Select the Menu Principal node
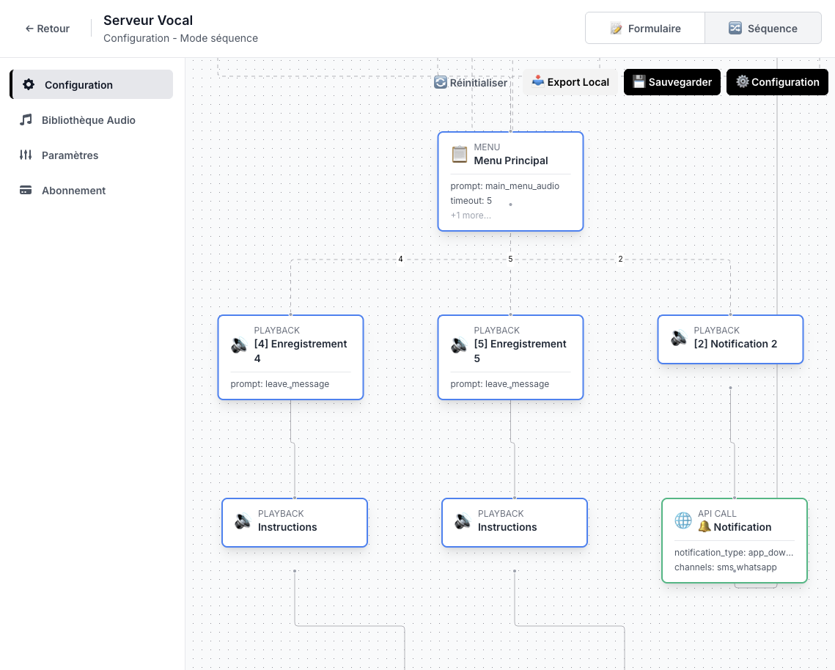835x670 pixels. pos(510,182)
